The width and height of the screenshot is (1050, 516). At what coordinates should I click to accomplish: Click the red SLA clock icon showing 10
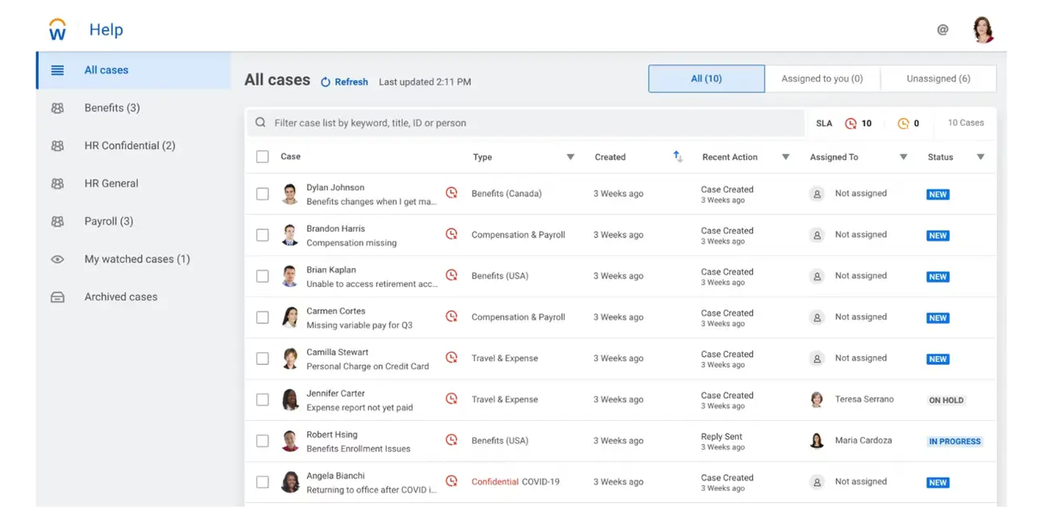point(852,123)
